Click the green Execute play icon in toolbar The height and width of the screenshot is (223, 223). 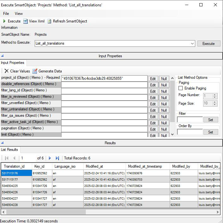[4, 21]
